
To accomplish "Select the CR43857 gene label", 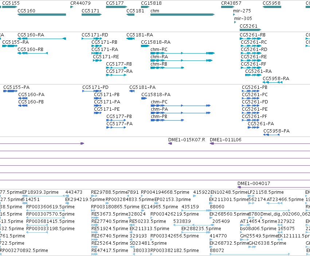I will (x=231, y=3).
